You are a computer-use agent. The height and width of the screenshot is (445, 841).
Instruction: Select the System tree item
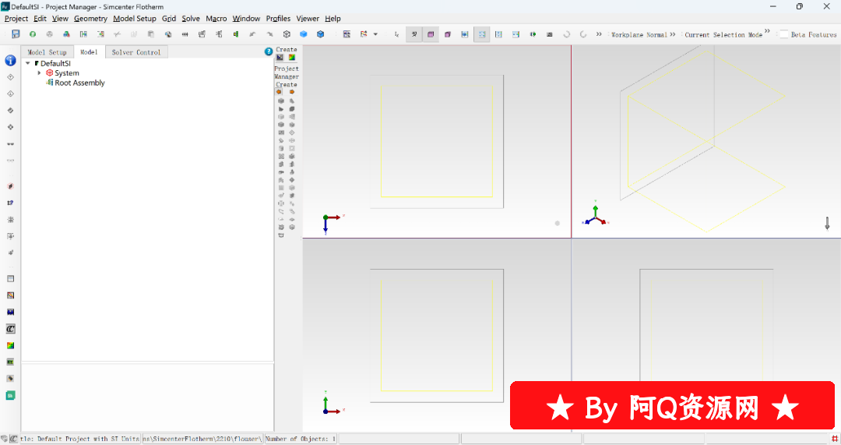point(66,73)
